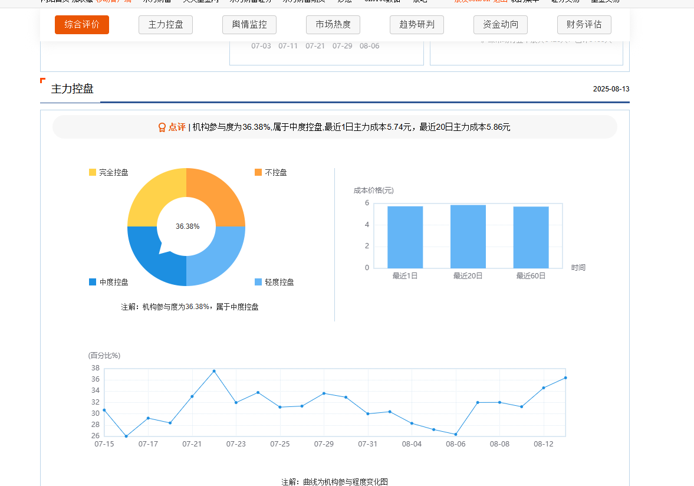Click the 主力控盘 section heading
Screen dimensions: 694x486
[72, 89]
